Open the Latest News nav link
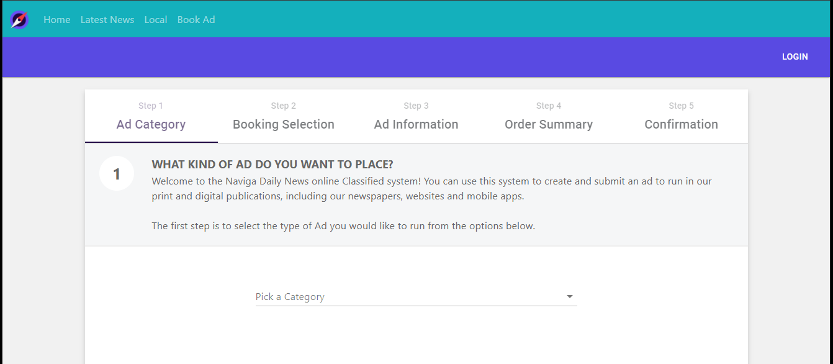 (107, 20)
